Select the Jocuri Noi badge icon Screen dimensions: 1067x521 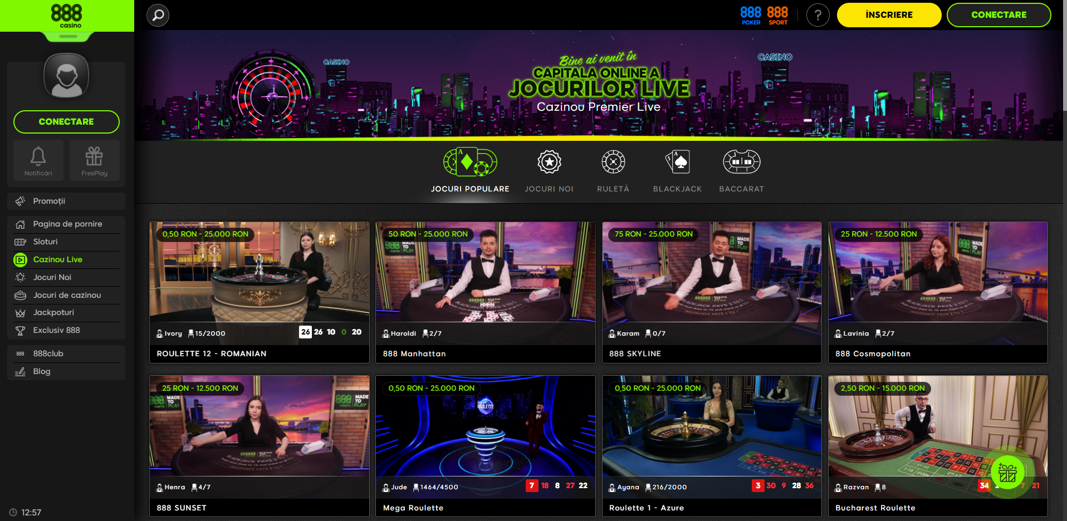[549, 162]
